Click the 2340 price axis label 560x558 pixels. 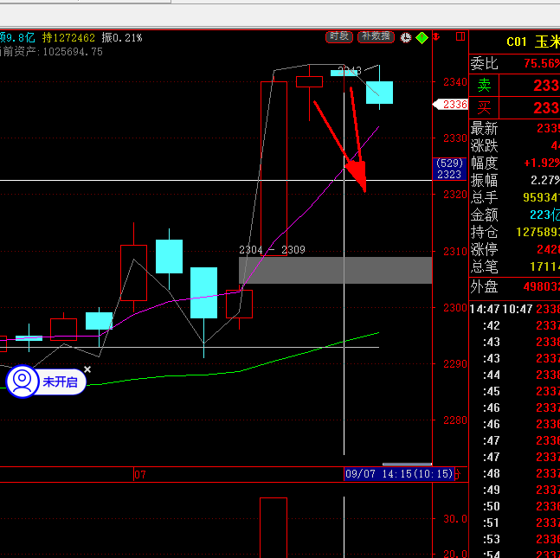(x=455, y=82)
